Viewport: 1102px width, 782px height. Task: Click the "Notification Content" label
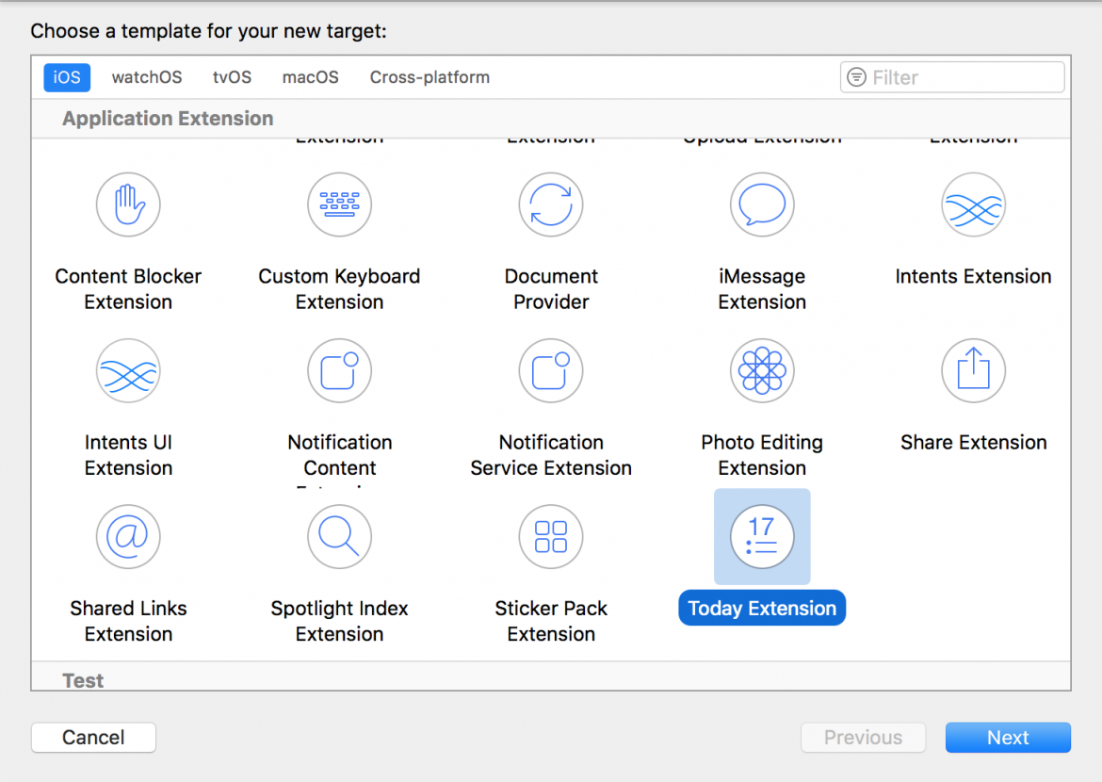coord(339,455)
